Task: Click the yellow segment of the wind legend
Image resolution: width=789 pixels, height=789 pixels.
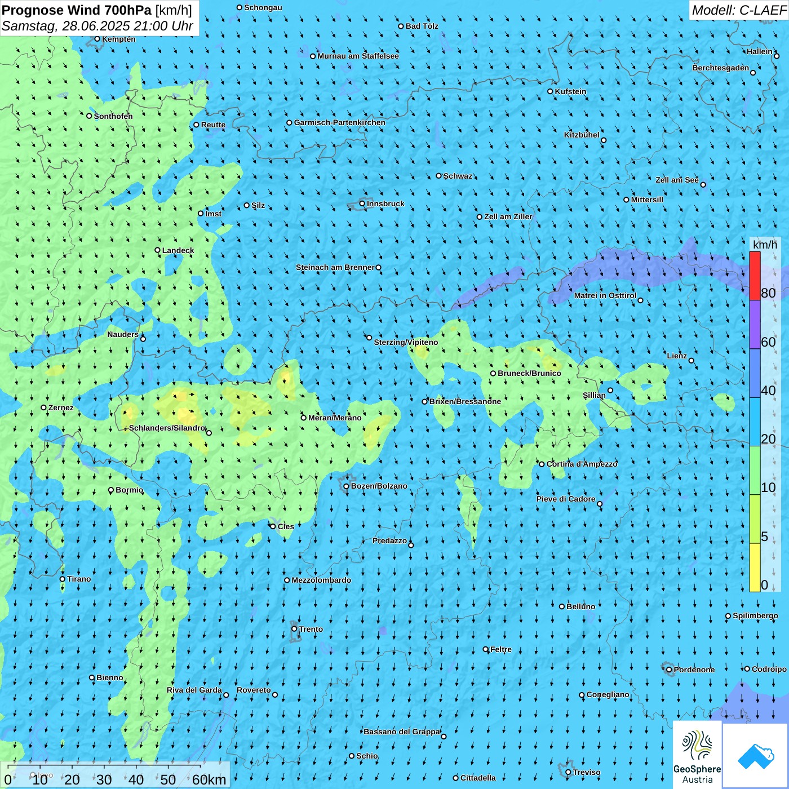Action: [755, 568]
